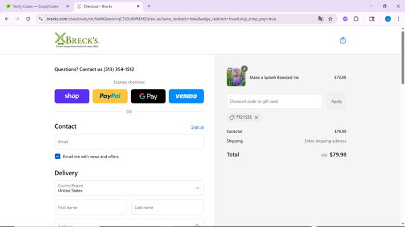This screenshot has height=227, width=405.
Task: Click the Questions? Contact us phone text
Action: pyautogui.click(x=94, y=69)
